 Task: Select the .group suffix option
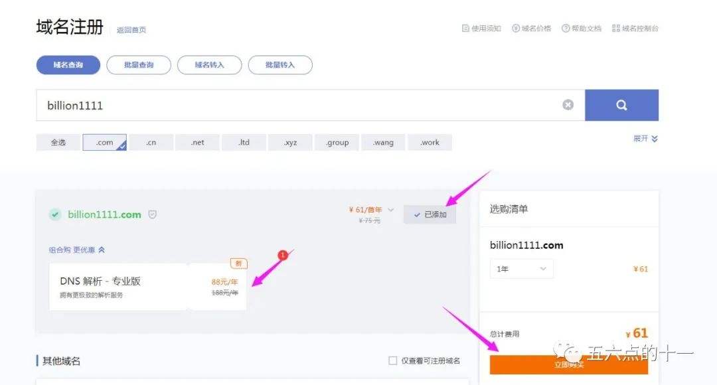click(x=337, y=142)
